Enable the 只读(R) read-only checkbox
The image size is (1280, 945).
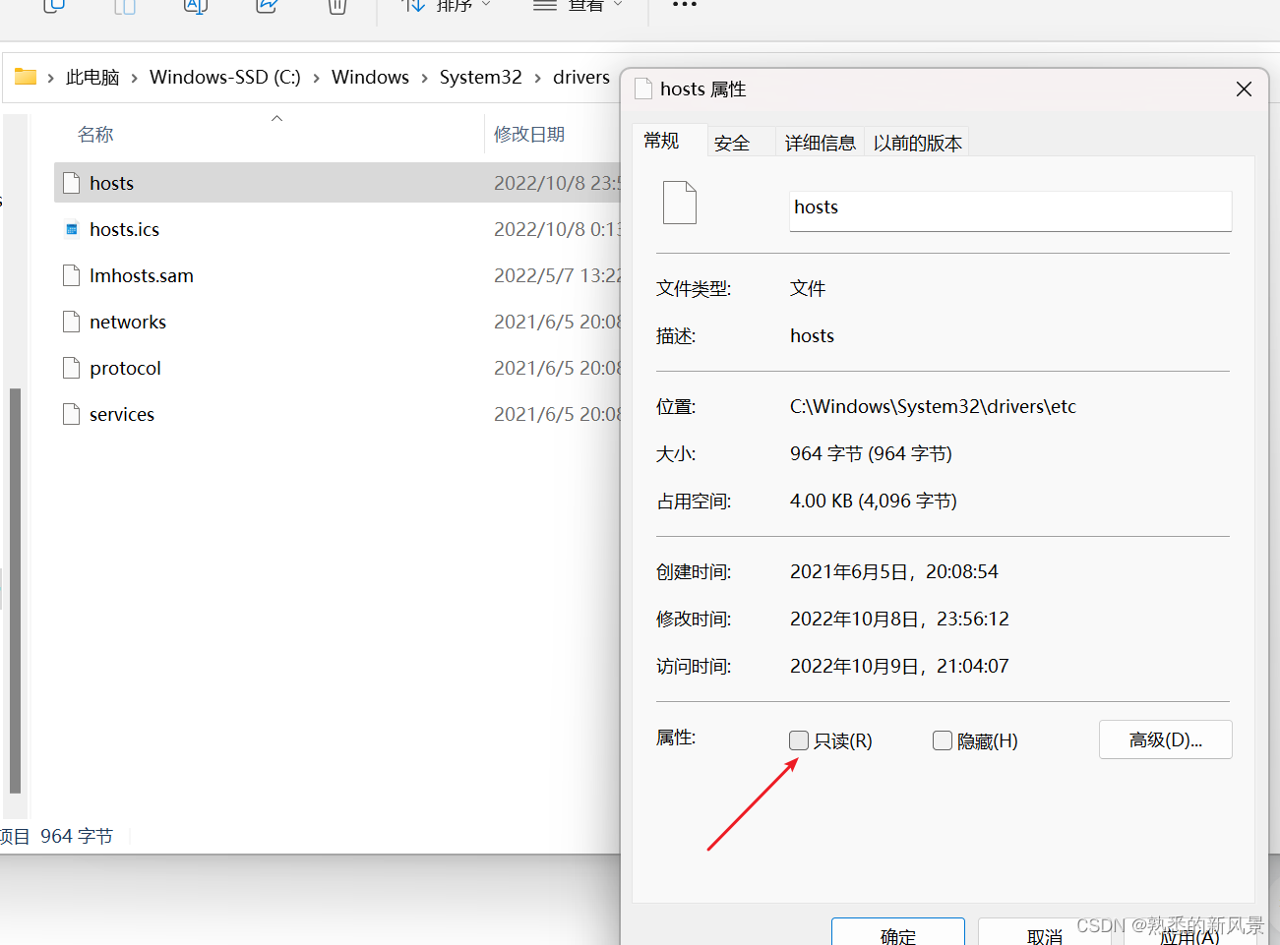click(x=798, y=740)
